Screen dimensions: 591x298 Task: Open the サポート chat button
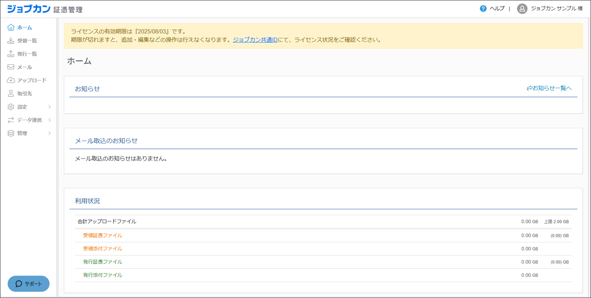click(29, 284)
